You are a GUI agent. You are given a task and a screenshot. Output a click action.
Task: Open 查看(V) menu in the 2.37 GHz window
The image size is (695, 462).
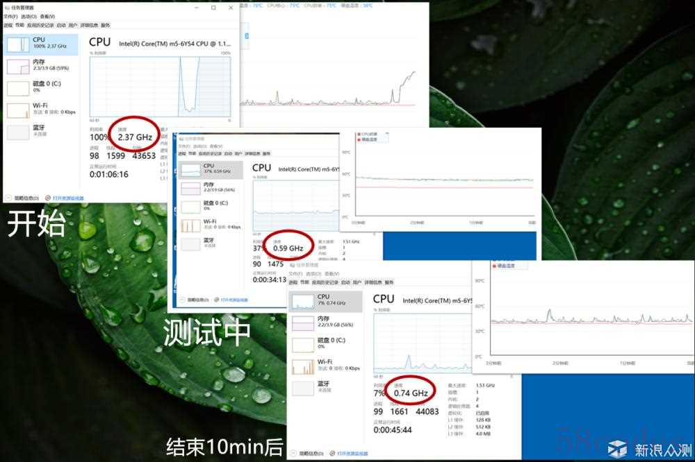(x=47, y=17)
